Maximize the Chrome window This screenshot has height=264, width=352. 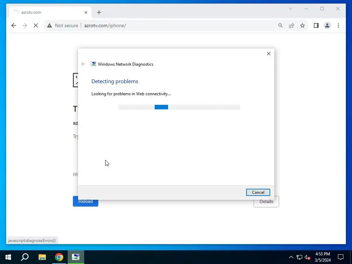pos(322,9)
